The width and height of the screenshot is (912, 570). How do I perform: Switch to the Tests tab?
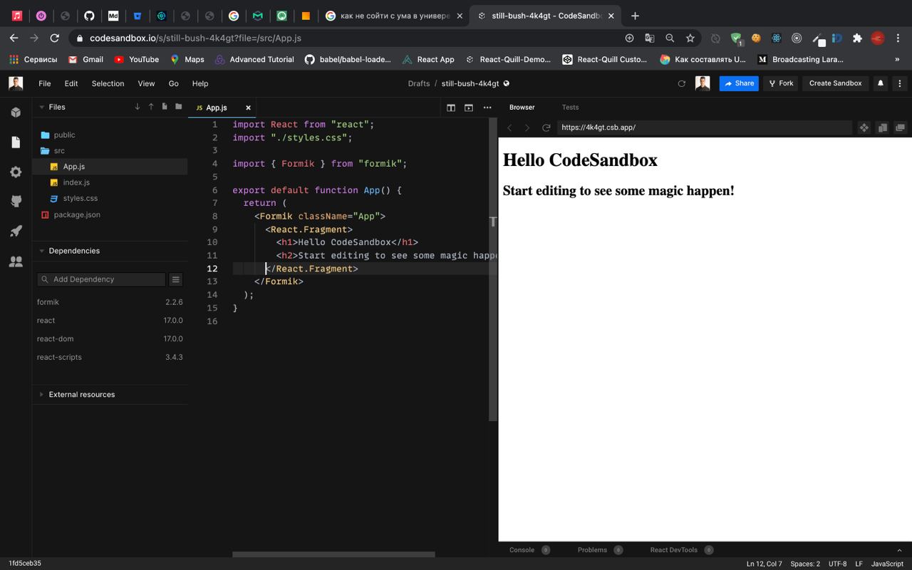click(x=570, y=108)
